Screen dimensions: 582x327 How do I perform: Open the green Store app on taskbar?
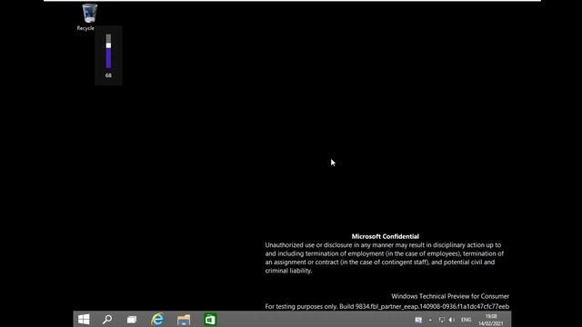click(210, 319)
